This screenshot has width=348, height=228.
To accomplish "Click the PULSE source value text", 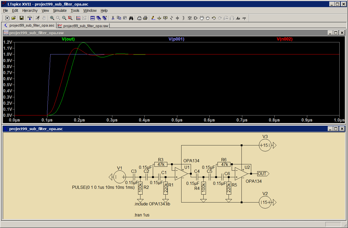I will point(103,188).
